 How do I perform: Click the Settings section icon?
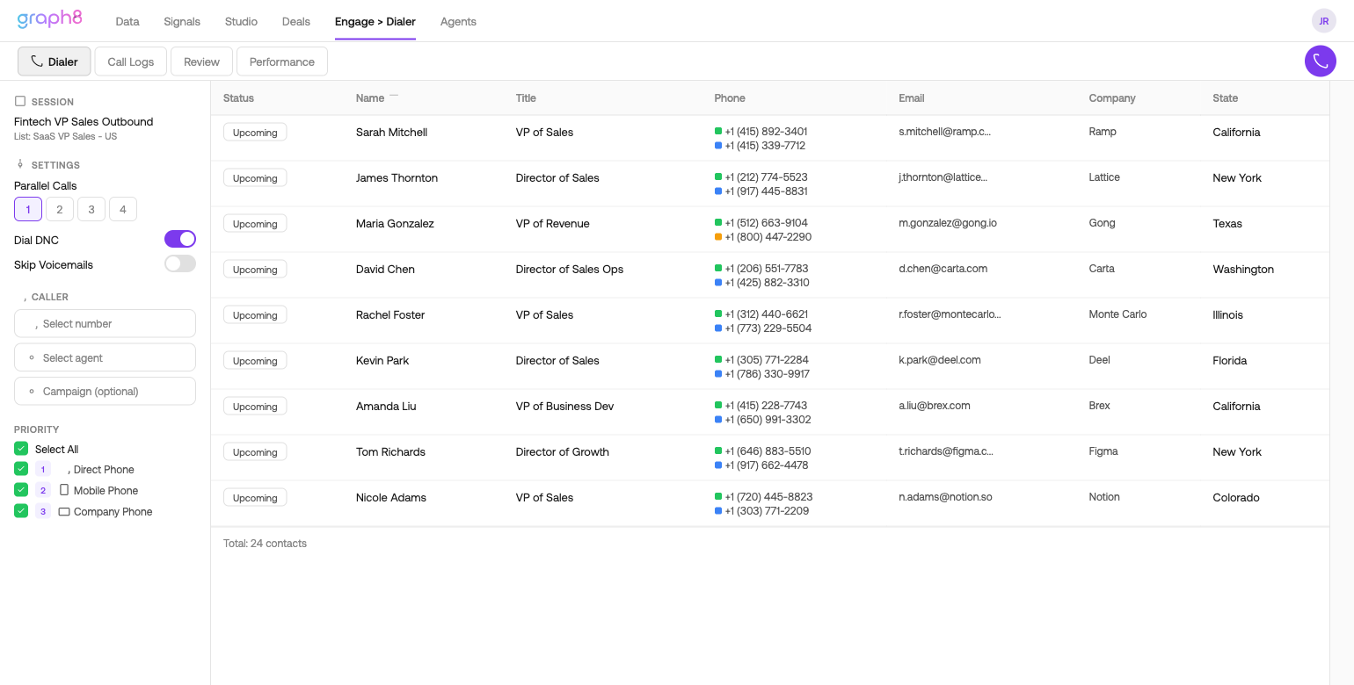click(x=20, y=164)
